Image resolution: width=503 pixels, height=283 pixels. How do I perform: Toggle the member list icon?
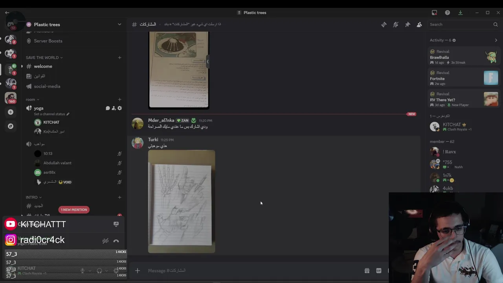click(x=419, y=24)
